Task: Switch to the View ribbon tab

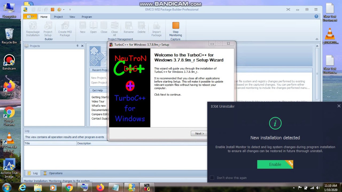Action: 72,17
